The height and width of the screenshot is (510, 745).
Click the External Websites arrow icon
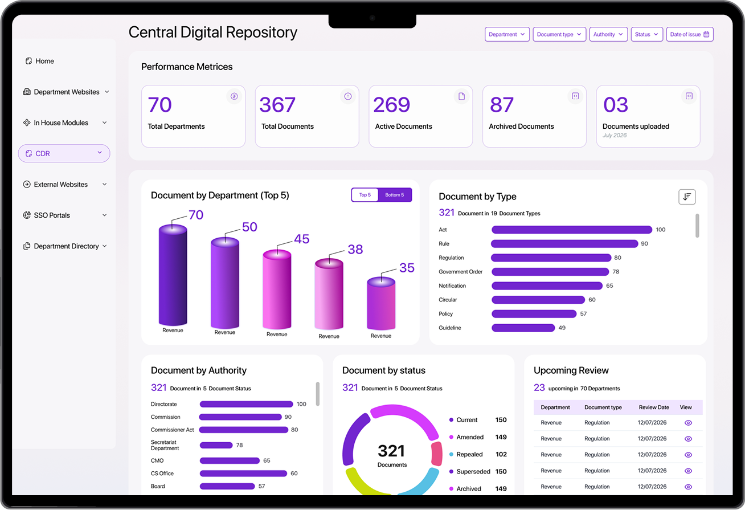tap(27, 184)
